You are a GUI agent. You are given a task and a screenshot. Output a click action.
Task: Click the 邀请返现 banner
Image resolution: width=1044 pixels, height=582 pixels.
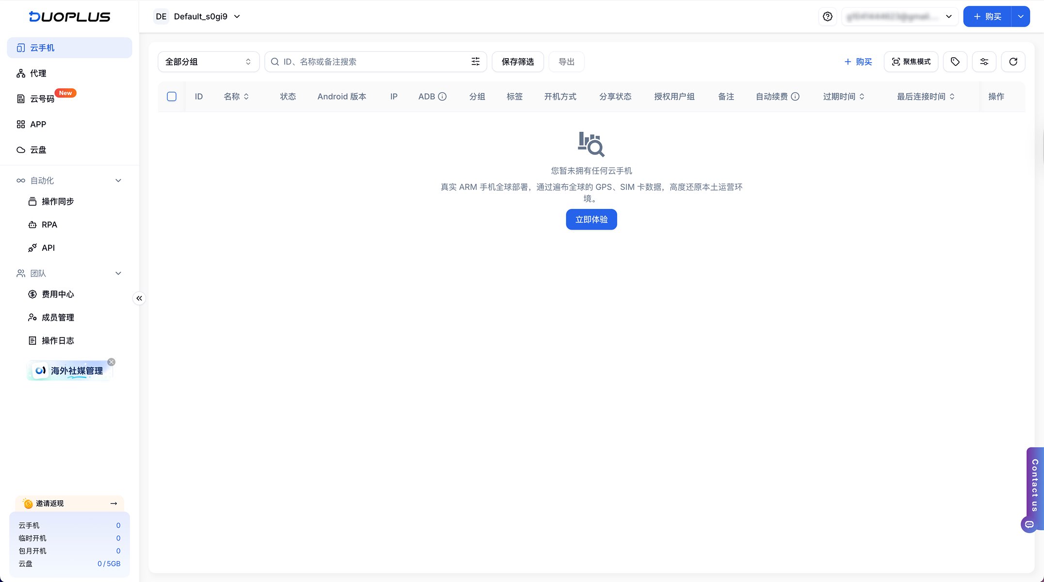(69, 503)
